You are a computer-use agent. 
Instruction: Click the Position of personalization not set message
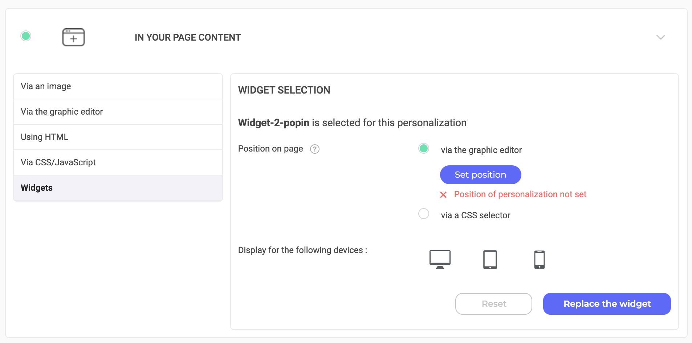click(520, 194)
